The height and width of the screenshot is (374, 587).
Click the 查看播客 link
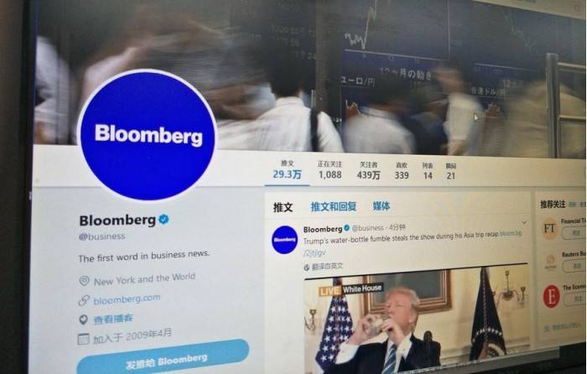pyautogui.click(x=113, y=319)
